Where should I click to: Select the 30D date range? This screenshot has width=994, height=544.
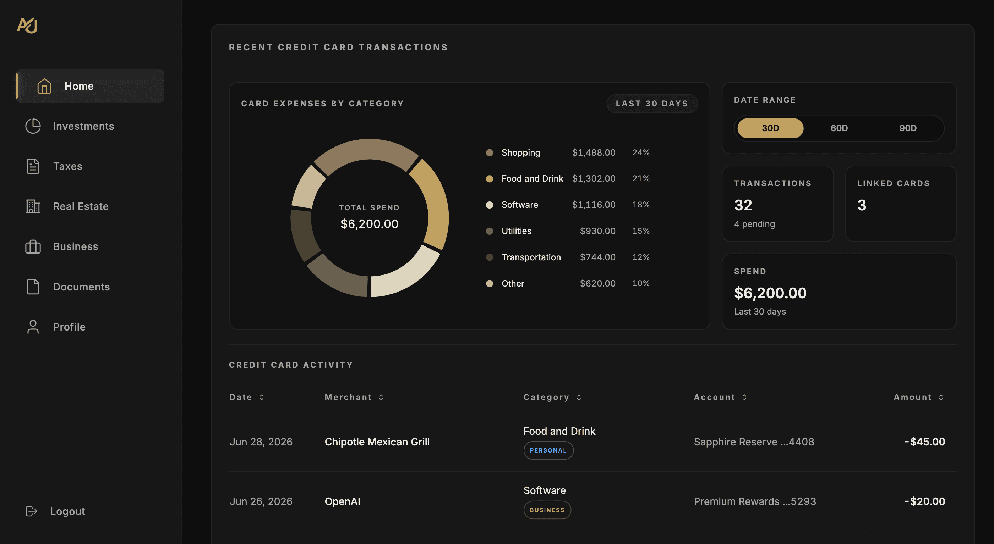pos(770,128)
